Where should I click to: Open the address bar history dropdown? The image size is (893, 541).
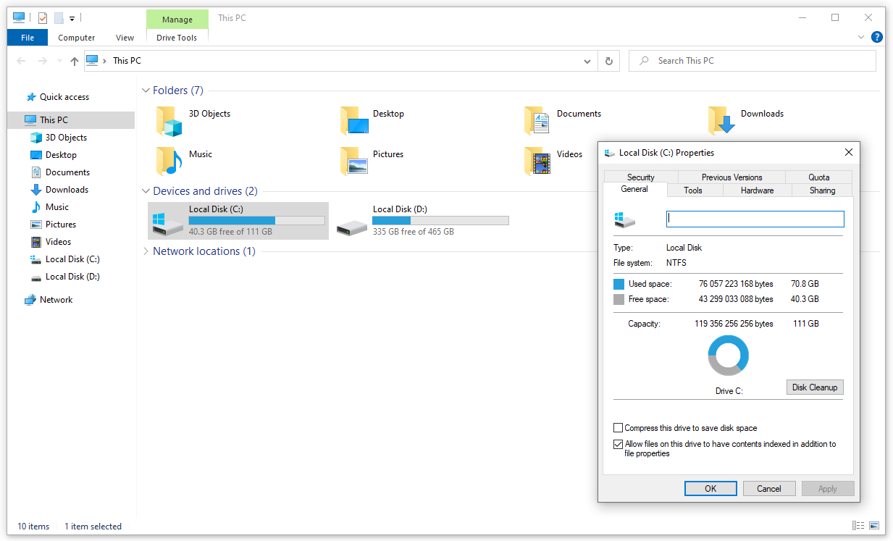[587, 62]
